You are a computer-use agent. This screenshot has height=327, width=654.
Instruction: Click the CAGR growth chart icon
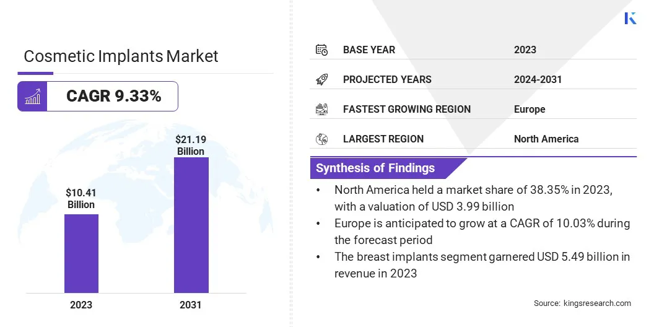coord(32,97)
